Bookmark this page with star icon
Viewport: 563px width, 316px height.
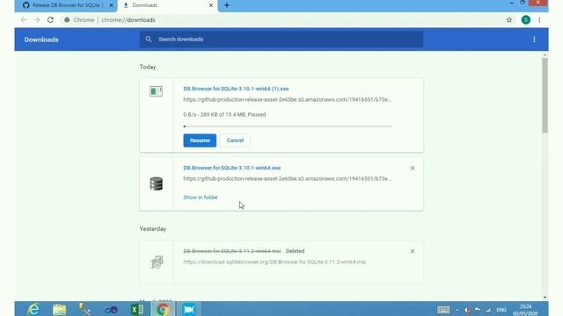(509, 20)
